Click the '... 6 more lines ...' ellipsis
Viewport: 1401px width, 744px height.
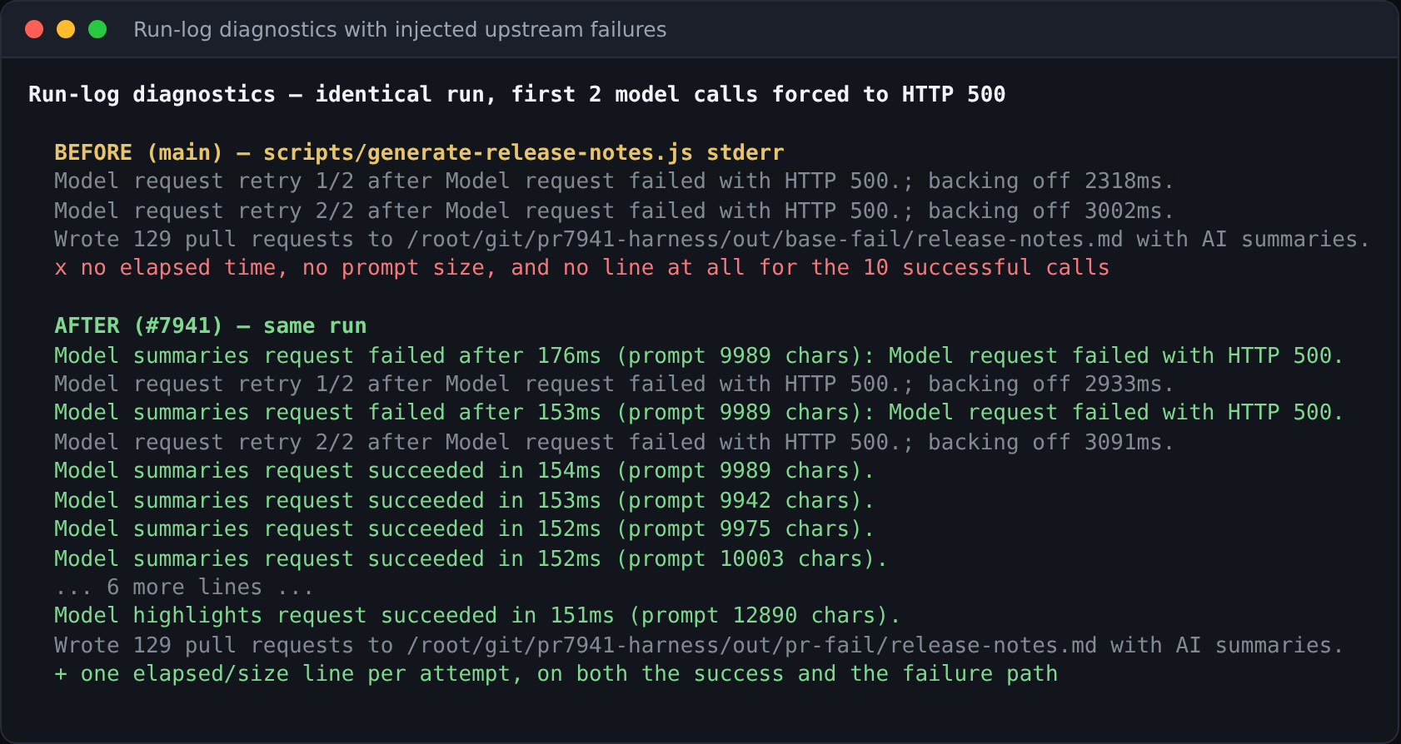coord(184,587)
